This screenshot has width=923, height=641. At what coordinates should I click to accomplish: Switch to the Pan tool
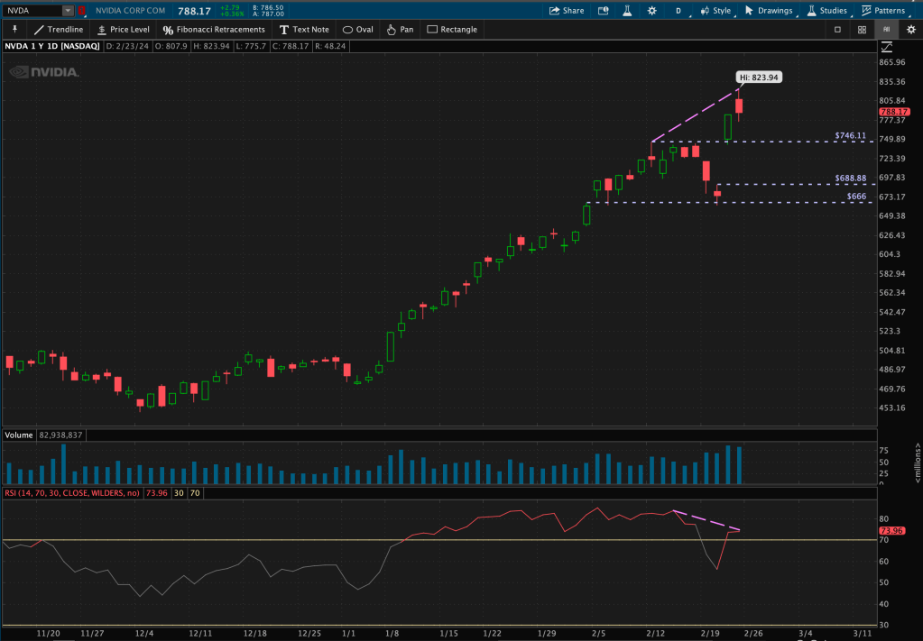coord(400,29)
